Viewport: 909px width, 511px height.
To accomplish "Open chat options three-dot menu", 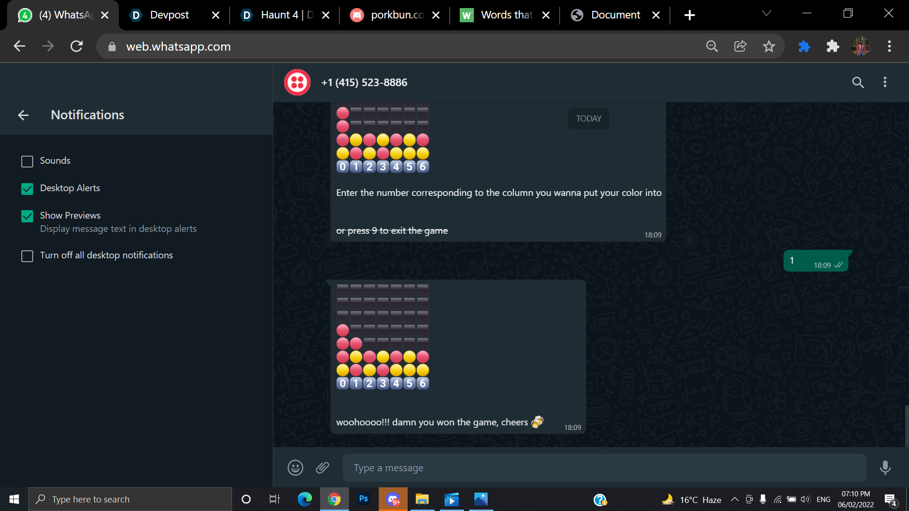I will pyautogui.click(x=884, y=82).
